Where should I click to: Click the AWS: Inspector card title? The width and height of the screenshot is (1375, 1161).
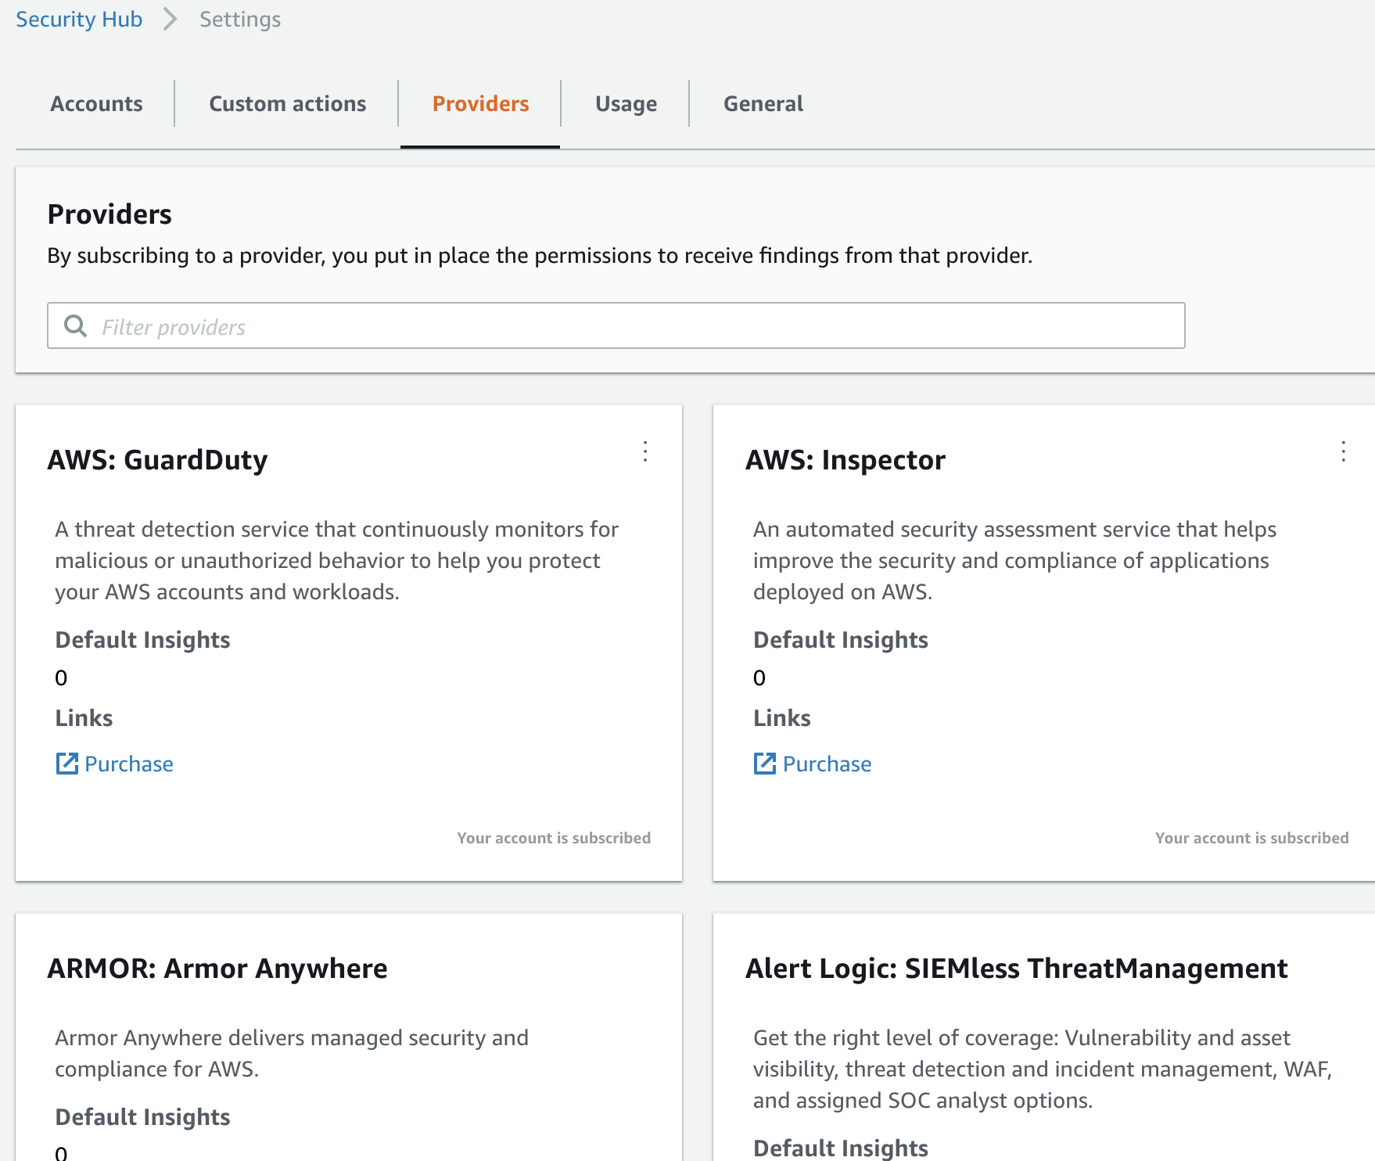click(x=845, y=460)
